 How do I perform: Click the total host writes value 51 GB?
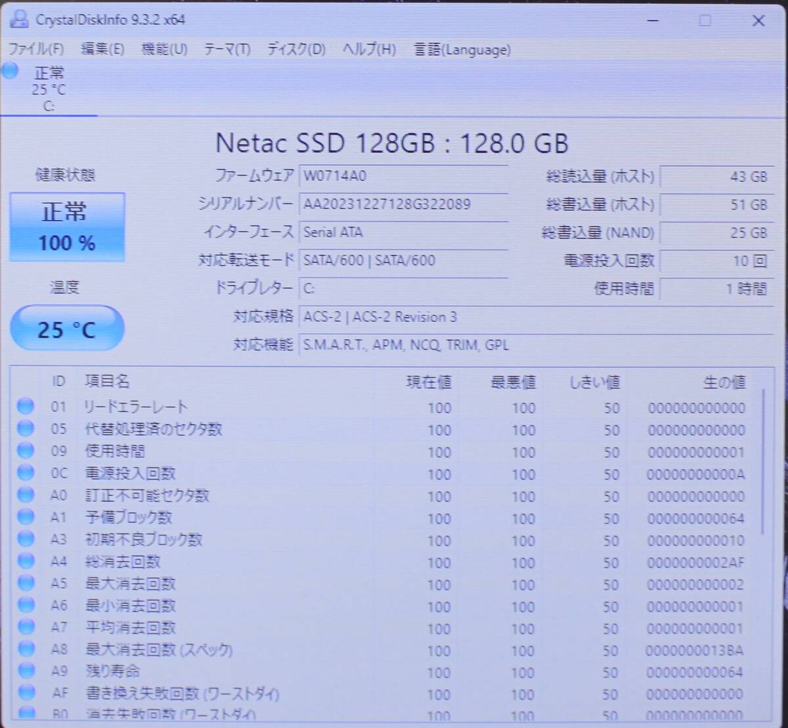tap(716, 205)
